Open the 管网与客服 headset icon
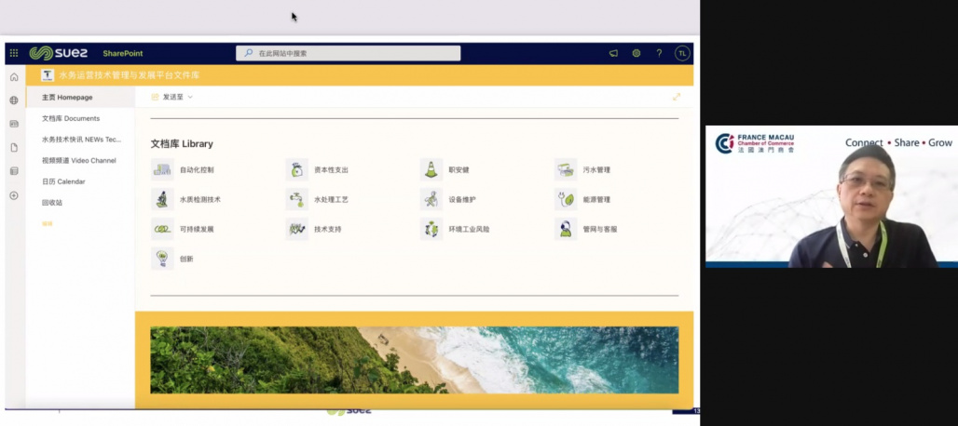Screen dimensions: 958x426 566,229
